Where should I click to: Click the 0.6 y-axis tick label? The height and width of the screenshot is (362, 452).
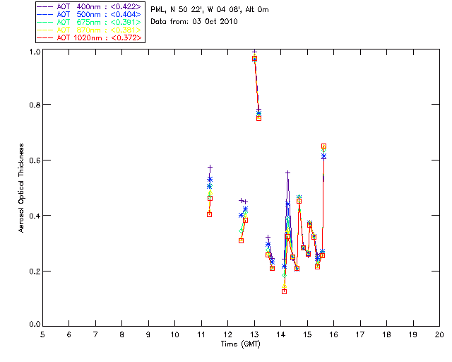tap(35, 160)
